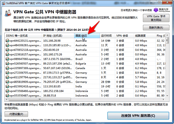Sort by 运行时间 column header
Screen dimensions: 174x124
pos(107,36)
